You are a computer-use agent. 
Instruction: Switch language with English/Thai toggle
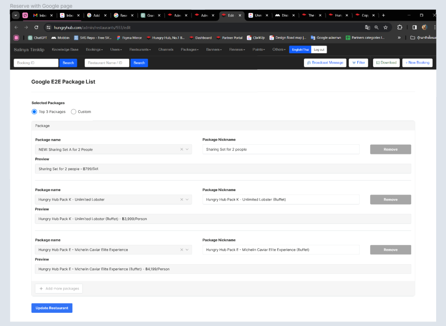click(x=300, y=50)
